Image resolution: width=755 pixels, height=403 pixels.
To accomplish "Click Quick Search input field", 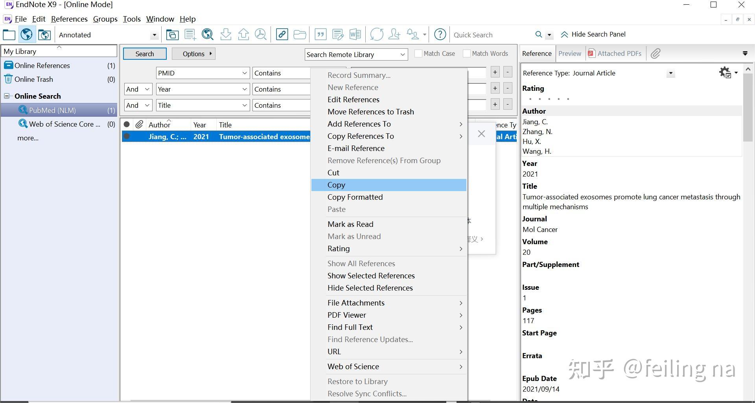I will [492, 35].
